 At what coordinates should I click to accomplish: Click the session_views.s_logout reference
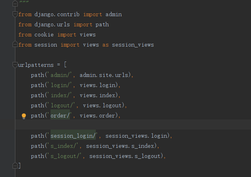pyautogui.click(x=126, y=156)
